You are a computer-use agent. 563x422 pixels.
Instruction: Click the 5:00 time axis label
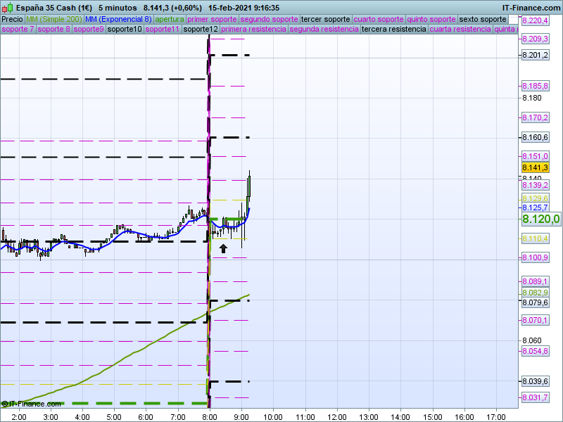114,417
